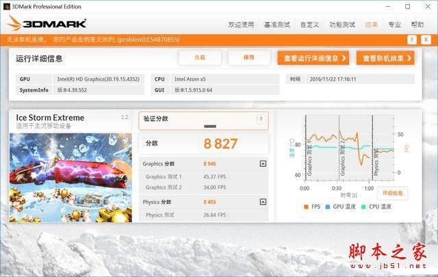The width and height of the screenshot is (438, 277).
Task: Open the 自定义 tab
Action: 309,25
